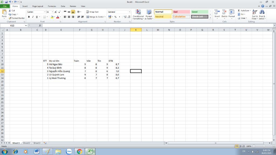Open Format as Table gallery
Image resolution: width=276 pixels, height=155 pixels.
pyautogui.click(x=149, y=15)
